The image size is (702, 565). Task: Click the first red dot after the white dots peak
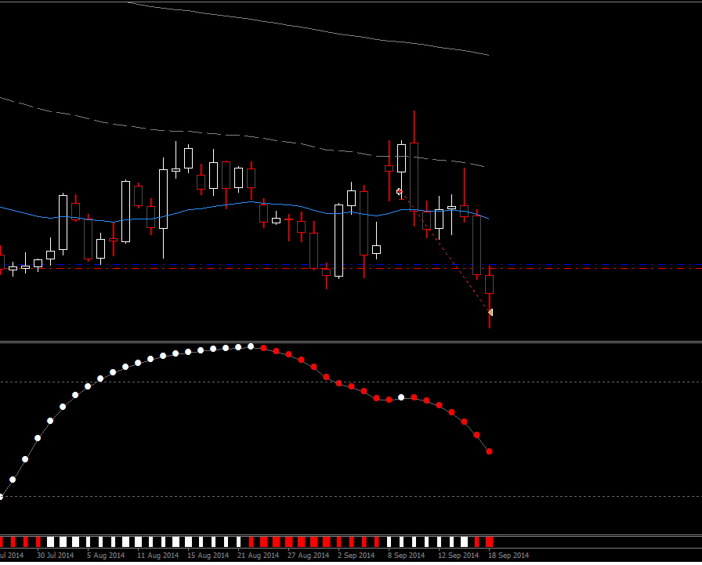pyautogui.click(x=263, y=348)
